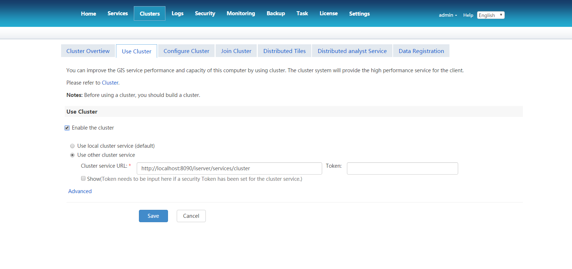Navigate to the Monitoring menu
The width and height of the screenshot is (572, 269).
pos(241,13)
